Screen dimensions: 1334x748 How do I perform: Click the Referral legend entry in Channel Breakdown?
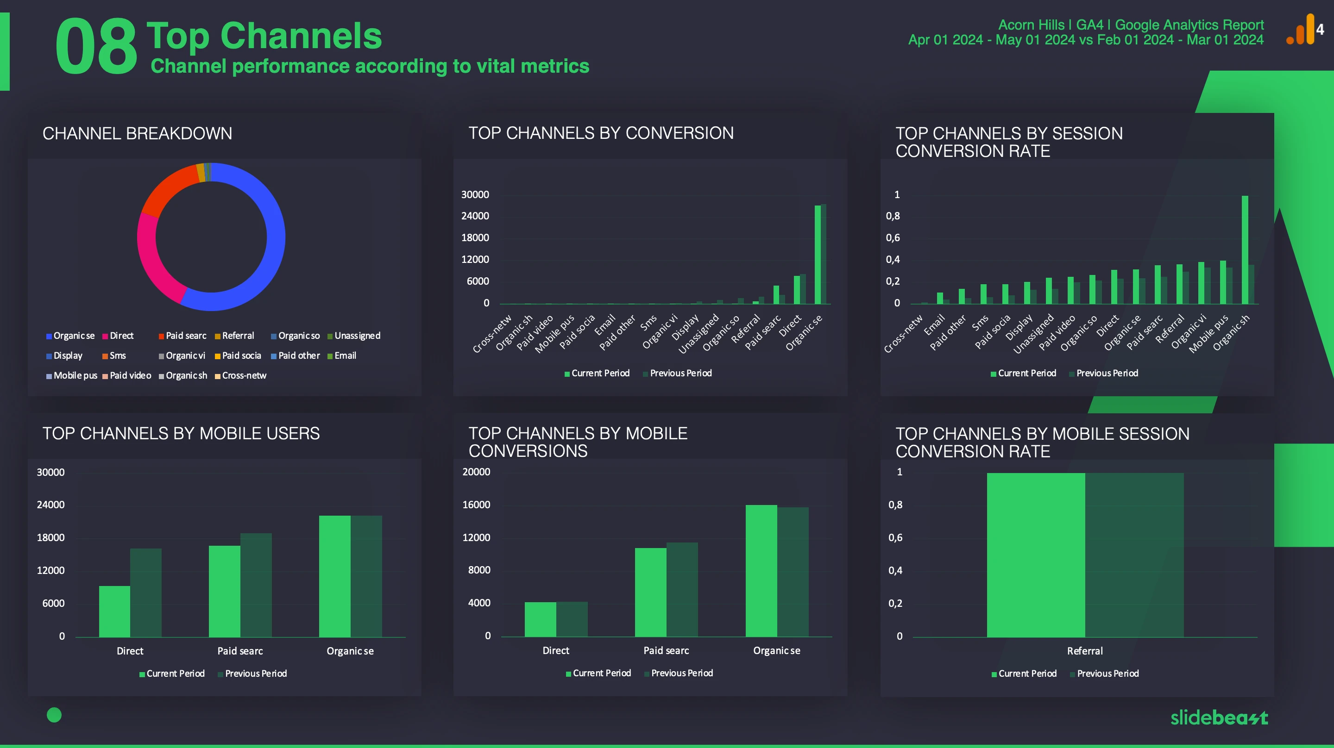click(x=234, y=336)
